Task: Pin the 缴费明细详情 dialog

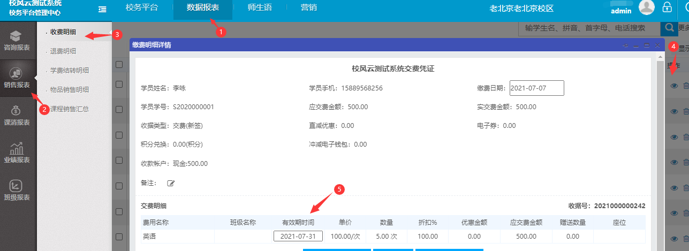Action: coord(626,46)
